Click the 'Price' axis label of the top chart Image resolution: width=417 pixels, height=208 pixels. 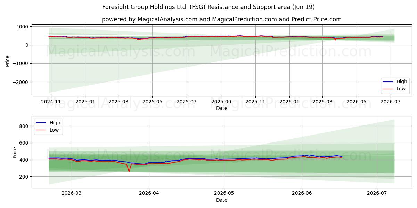(8, 61)
